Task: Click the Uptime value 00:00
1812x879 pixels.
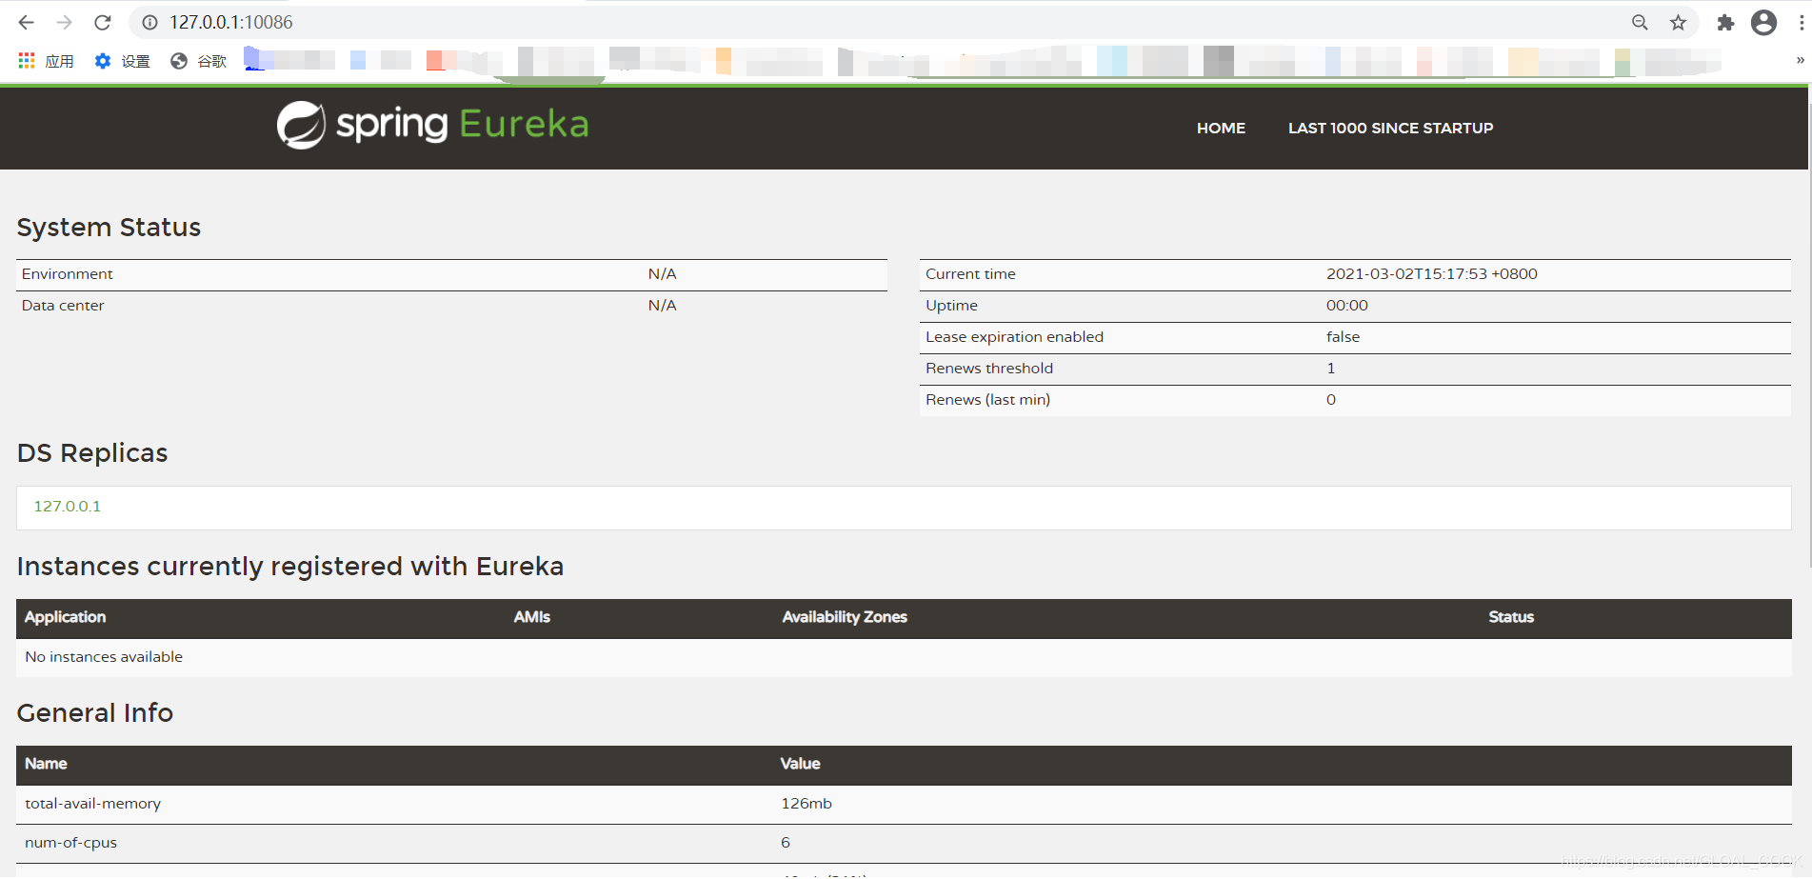Action: pyautogui.click(x=1347, y=305)
